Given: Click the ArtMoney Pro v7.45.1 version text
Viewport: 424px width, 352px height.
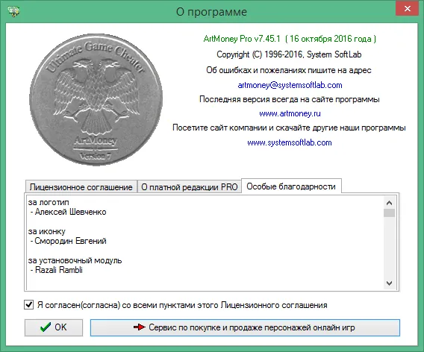Looking at the screenshot, I should click(x=290, y=39).
